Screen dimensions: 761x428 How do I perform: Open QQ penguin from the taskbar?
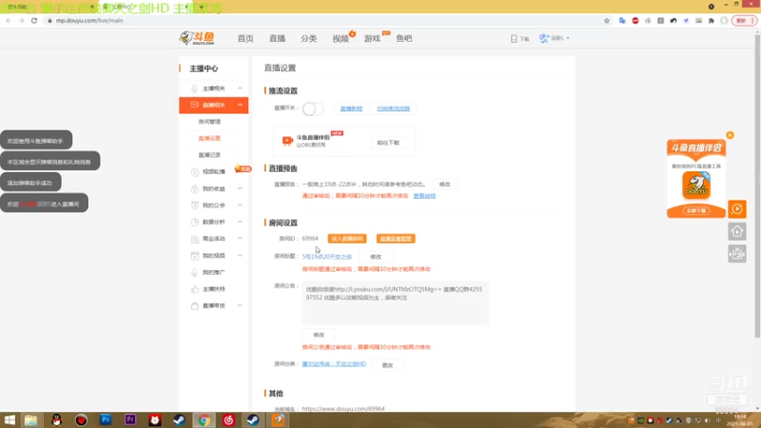click(x=56, y=419)
